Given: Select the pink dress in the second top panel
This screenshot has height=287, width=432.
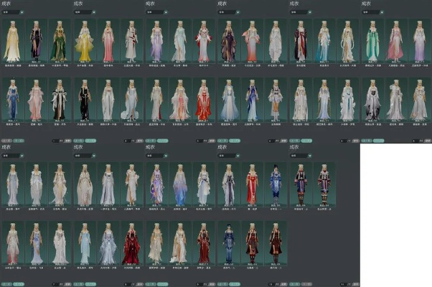Looking at the screenshot, I should [x=107, y=42].
